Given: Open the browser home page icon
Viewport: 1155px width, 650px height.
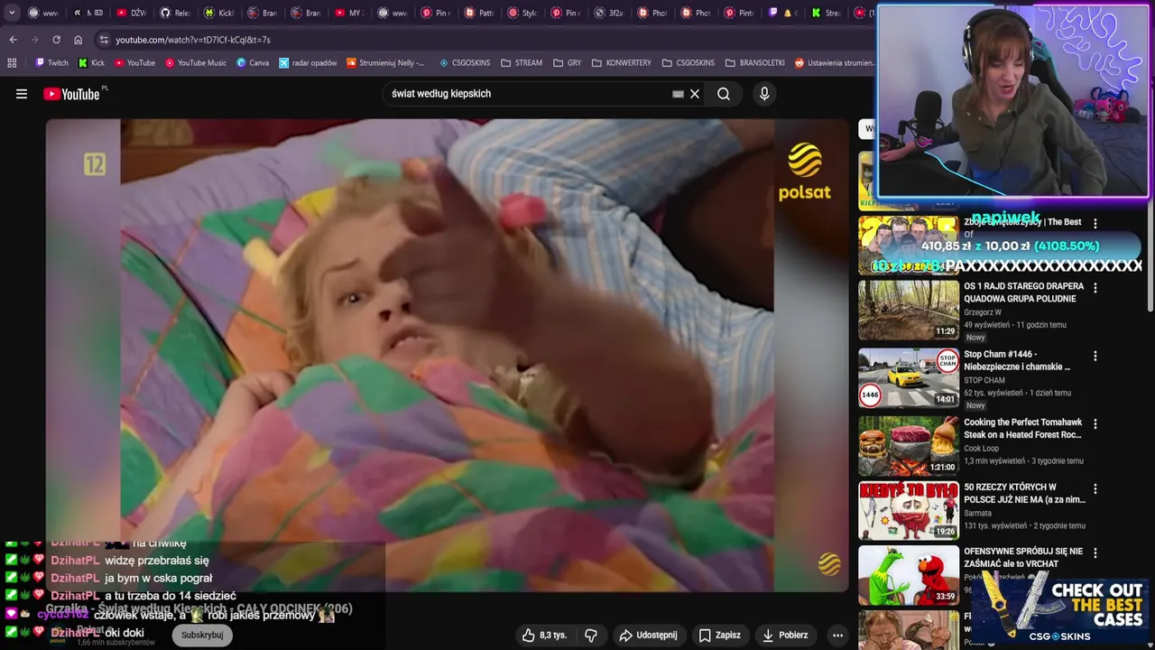Looking at the screenshot, I should click(x=78, y=40).
